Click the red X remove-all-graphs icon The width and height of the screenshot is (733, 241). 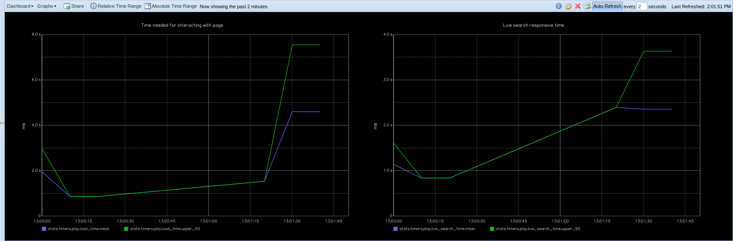pos(578,6)
